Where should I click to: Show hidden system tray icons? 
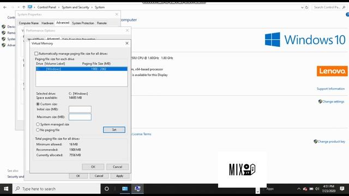coord(299,189)
